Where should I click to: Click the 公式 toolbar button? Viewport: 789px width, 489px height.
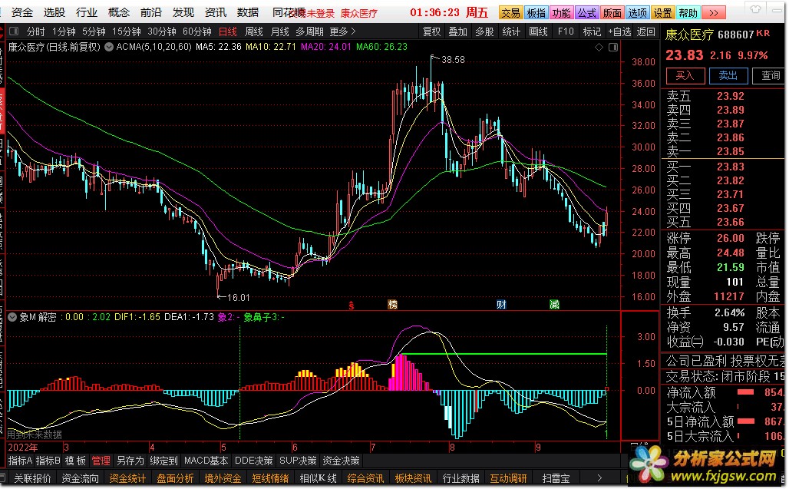(586, 12)
